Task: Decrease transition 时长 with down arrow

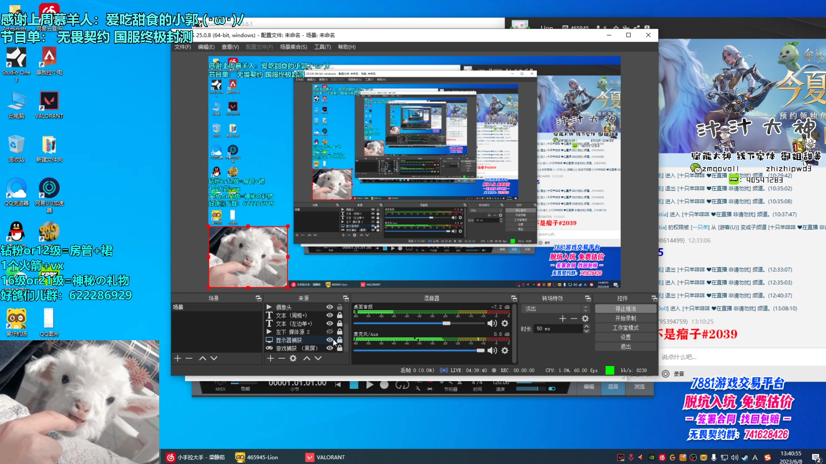Action: point(586,331)
